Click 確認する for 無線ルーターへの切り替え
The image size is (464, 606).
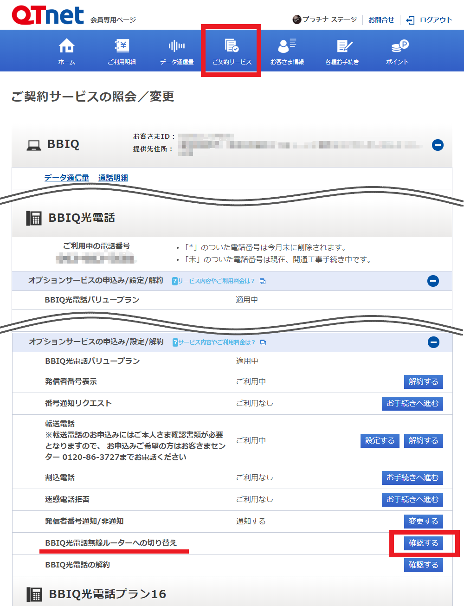423,543
